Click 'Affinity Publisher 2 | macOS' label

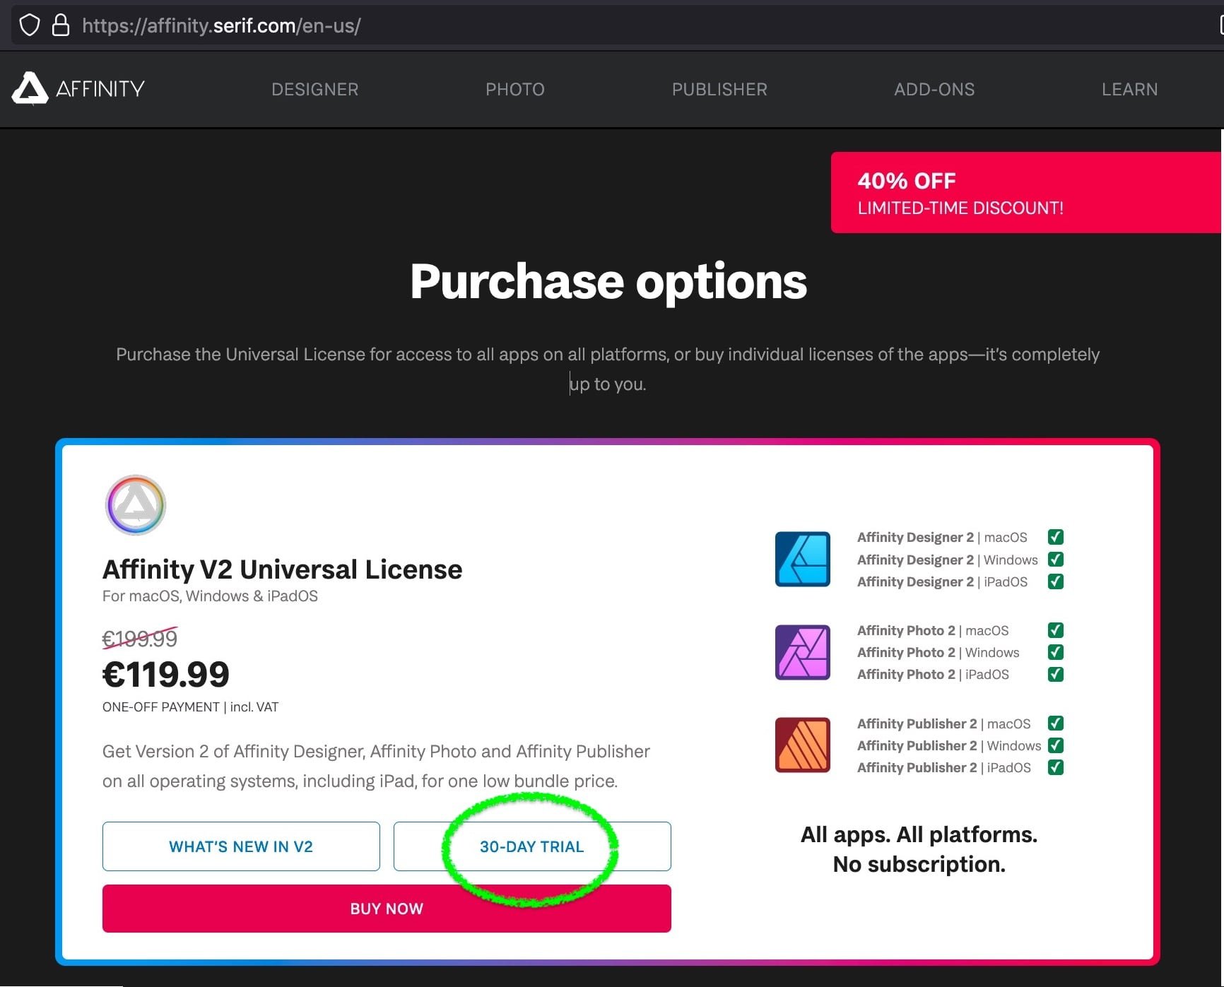944,723
